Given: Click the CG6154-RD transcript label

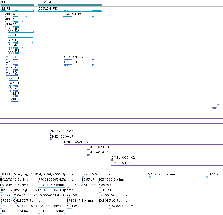Looking at the screenshot, I should click(x=48, y=9).
